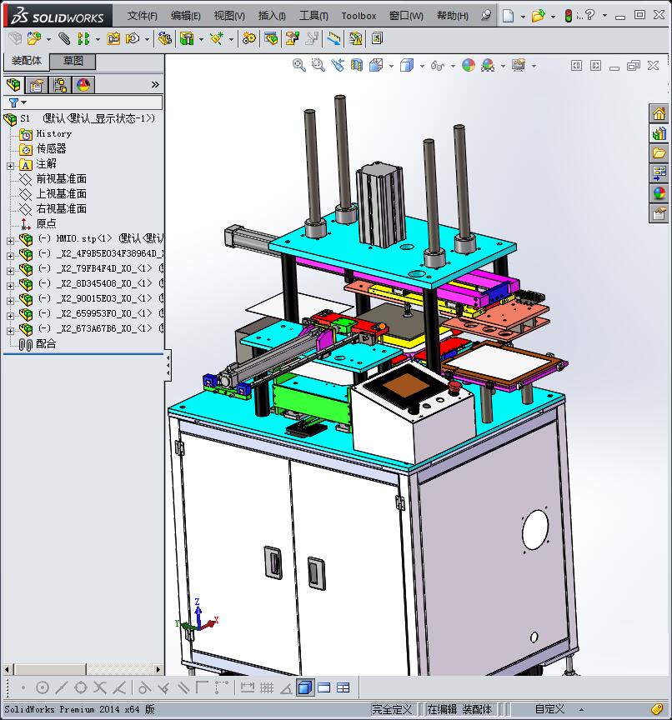
Task: Click the panel collapse handle beside the tree
Action: [x=168, y=366]
